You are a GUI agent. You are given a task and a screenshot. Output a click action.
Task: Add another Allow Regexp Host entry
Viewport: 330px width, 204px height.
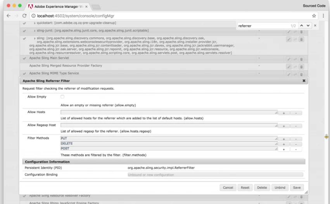[x=284, y=126]
